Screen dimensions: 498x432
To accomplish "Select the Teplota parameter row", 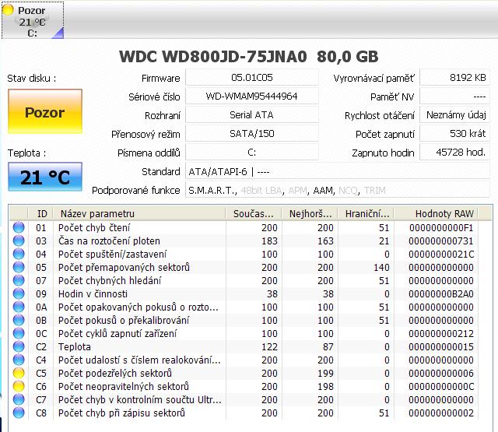I will coord(244,346).
